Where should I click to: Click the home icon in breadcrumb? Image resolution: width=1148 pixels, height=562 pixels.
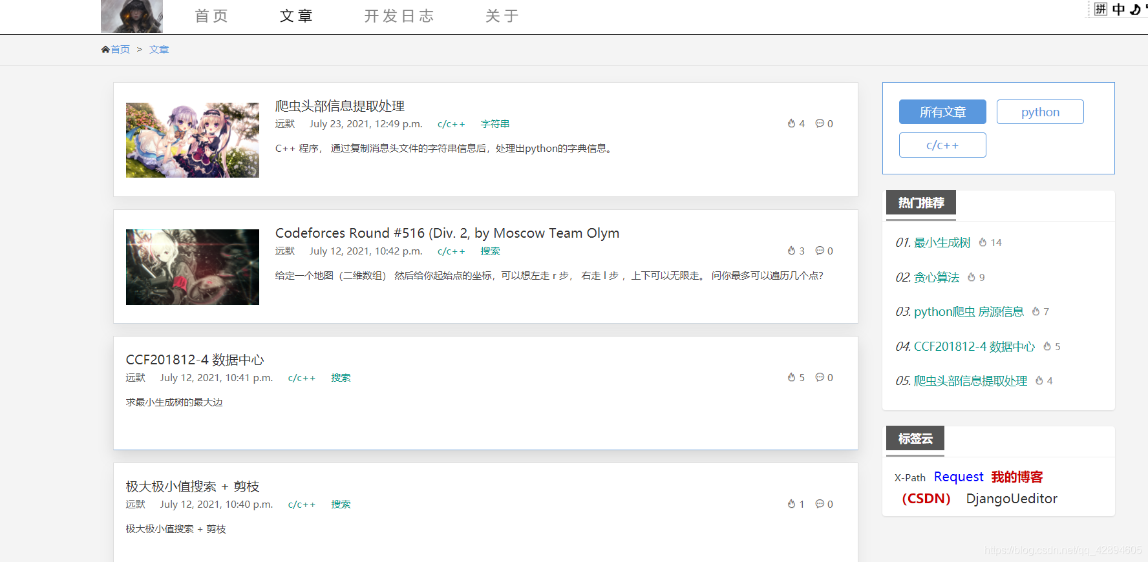[x=105, y=50]
